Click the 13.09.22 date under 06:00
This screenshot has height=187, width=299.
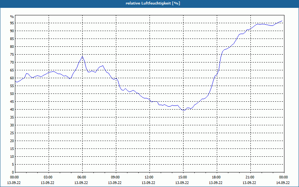click(81, 183)
